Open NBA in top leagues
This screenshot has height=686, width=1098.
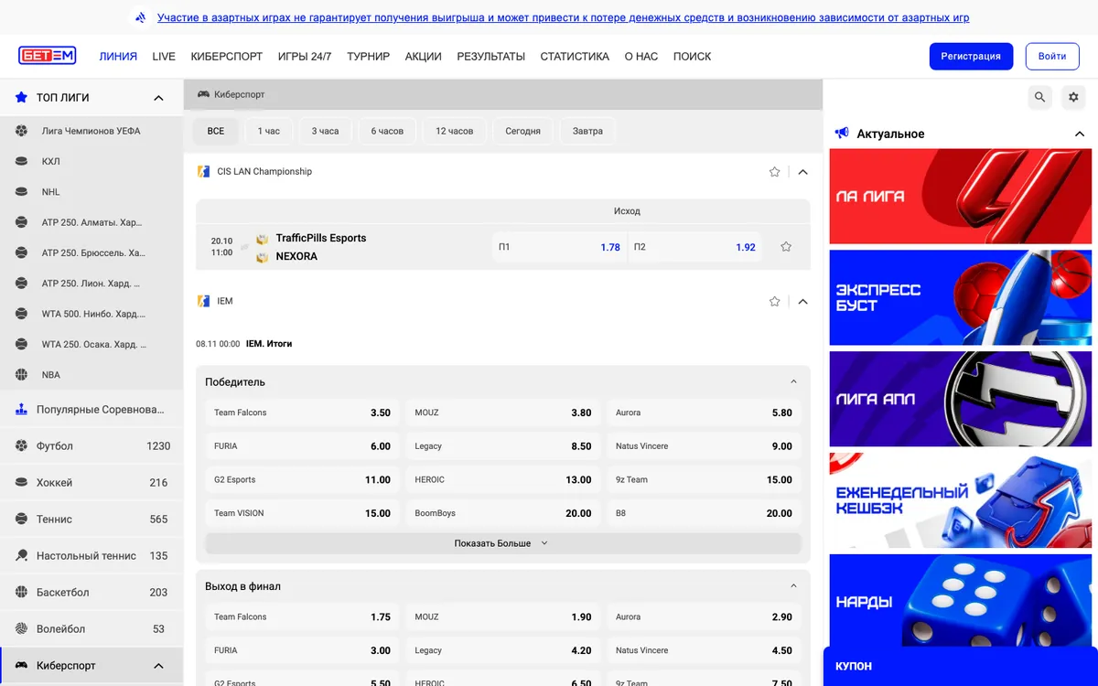point(91,375)
